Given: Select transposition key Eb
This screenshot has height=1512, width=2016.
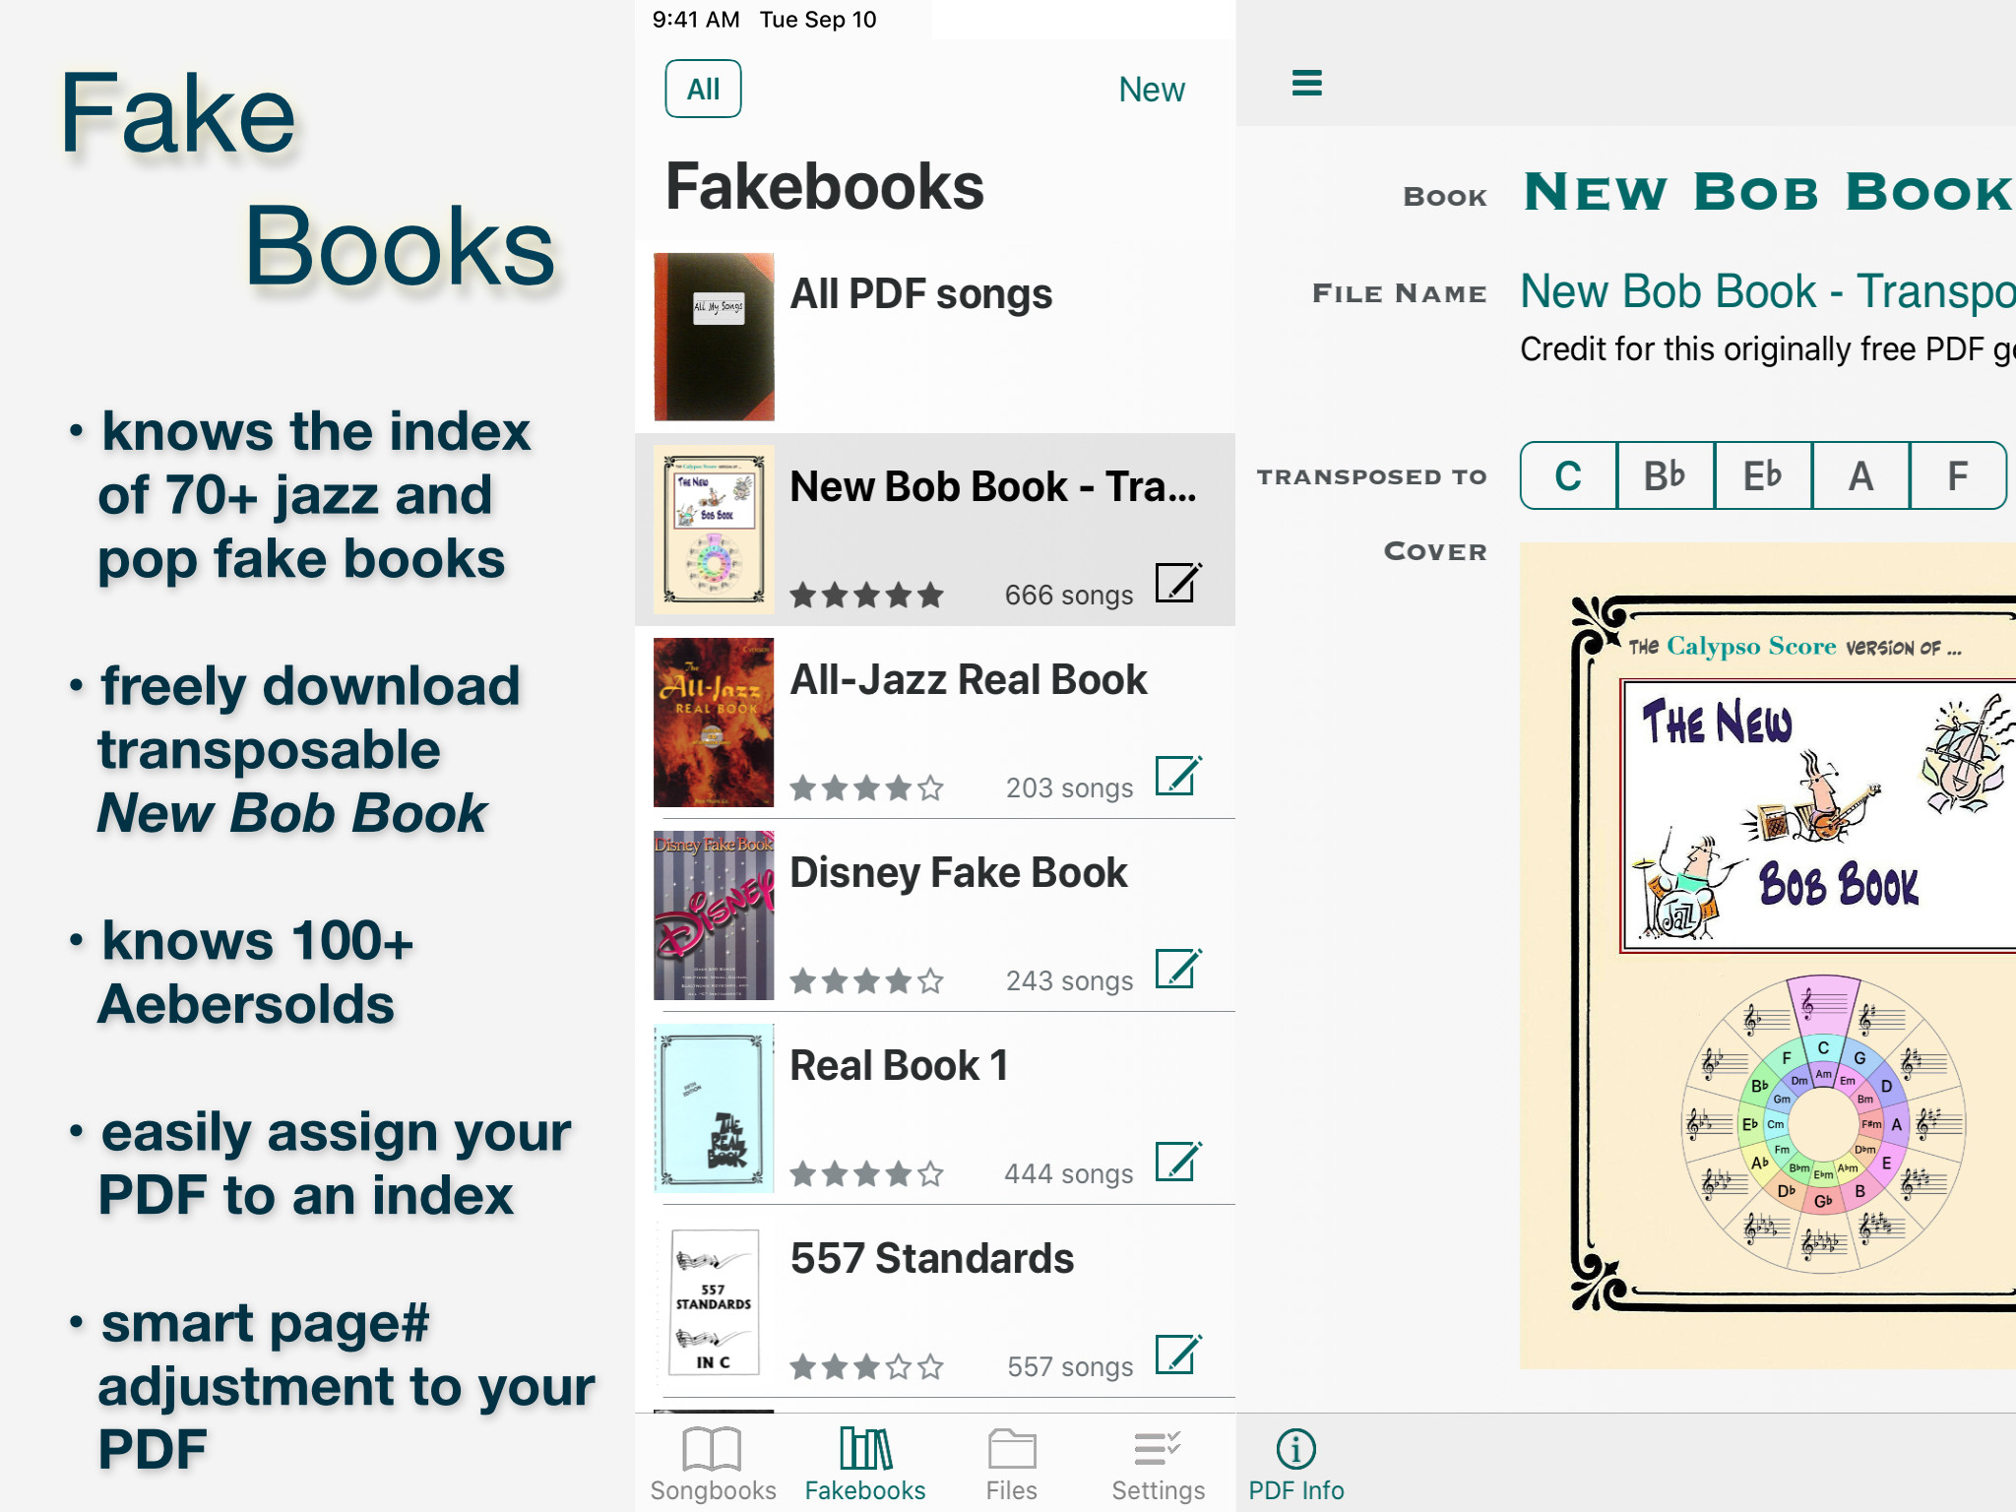Looking at the screenshot, I should (x=1763, y=475).
